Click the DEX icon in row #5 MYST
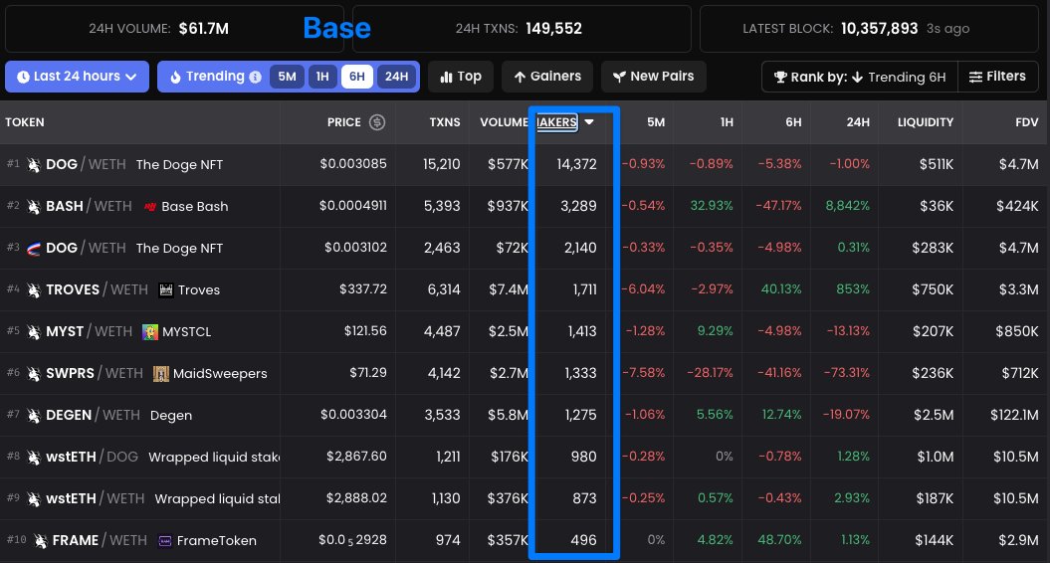 [x=34, y=332]
